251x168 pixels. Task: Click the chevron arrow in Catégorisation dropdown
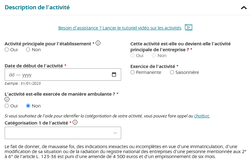115,133
